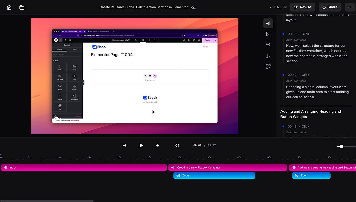Click the waveform icon on Intro clip
356x202 pixels.
tap(5, 168)
